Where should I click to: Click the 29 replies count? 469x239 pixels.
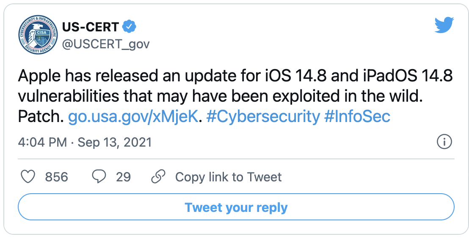pos(123,177)
